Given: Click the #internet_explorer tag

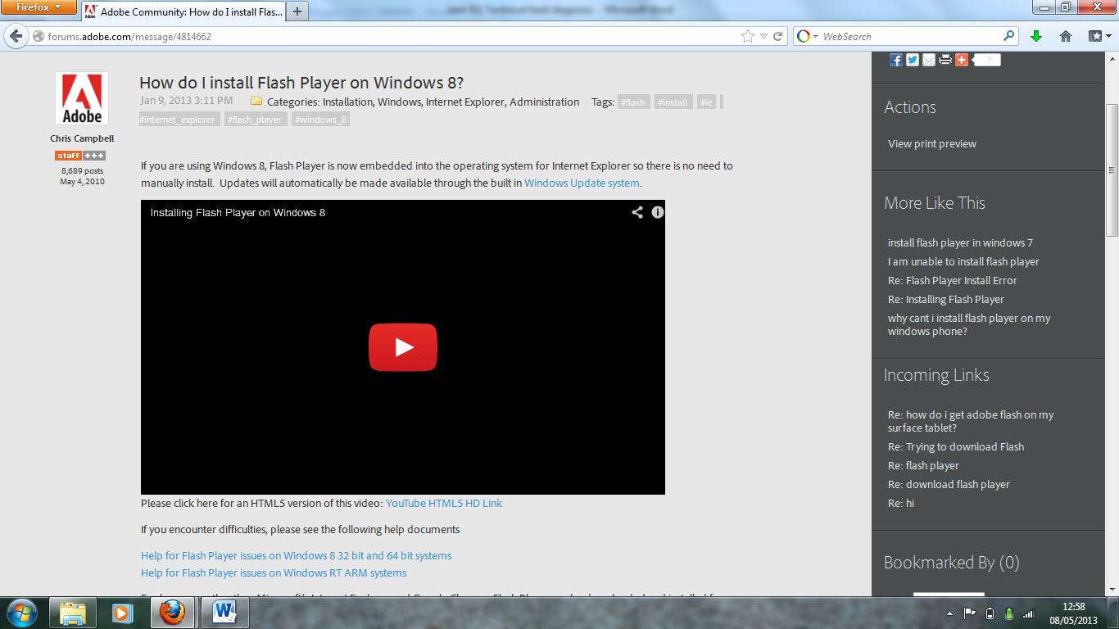Looking at the screenshot, I should [179, 120].
